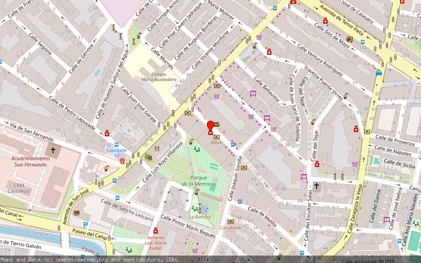
Task: Click the pharmacy icon beneath the red pin
Action: click(210, 133)
